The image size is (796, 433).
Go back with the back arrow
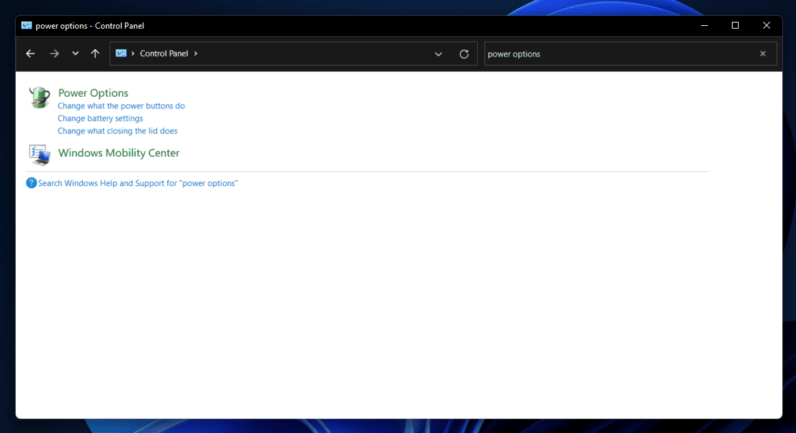pyautogui.click(x=31, y=54)
